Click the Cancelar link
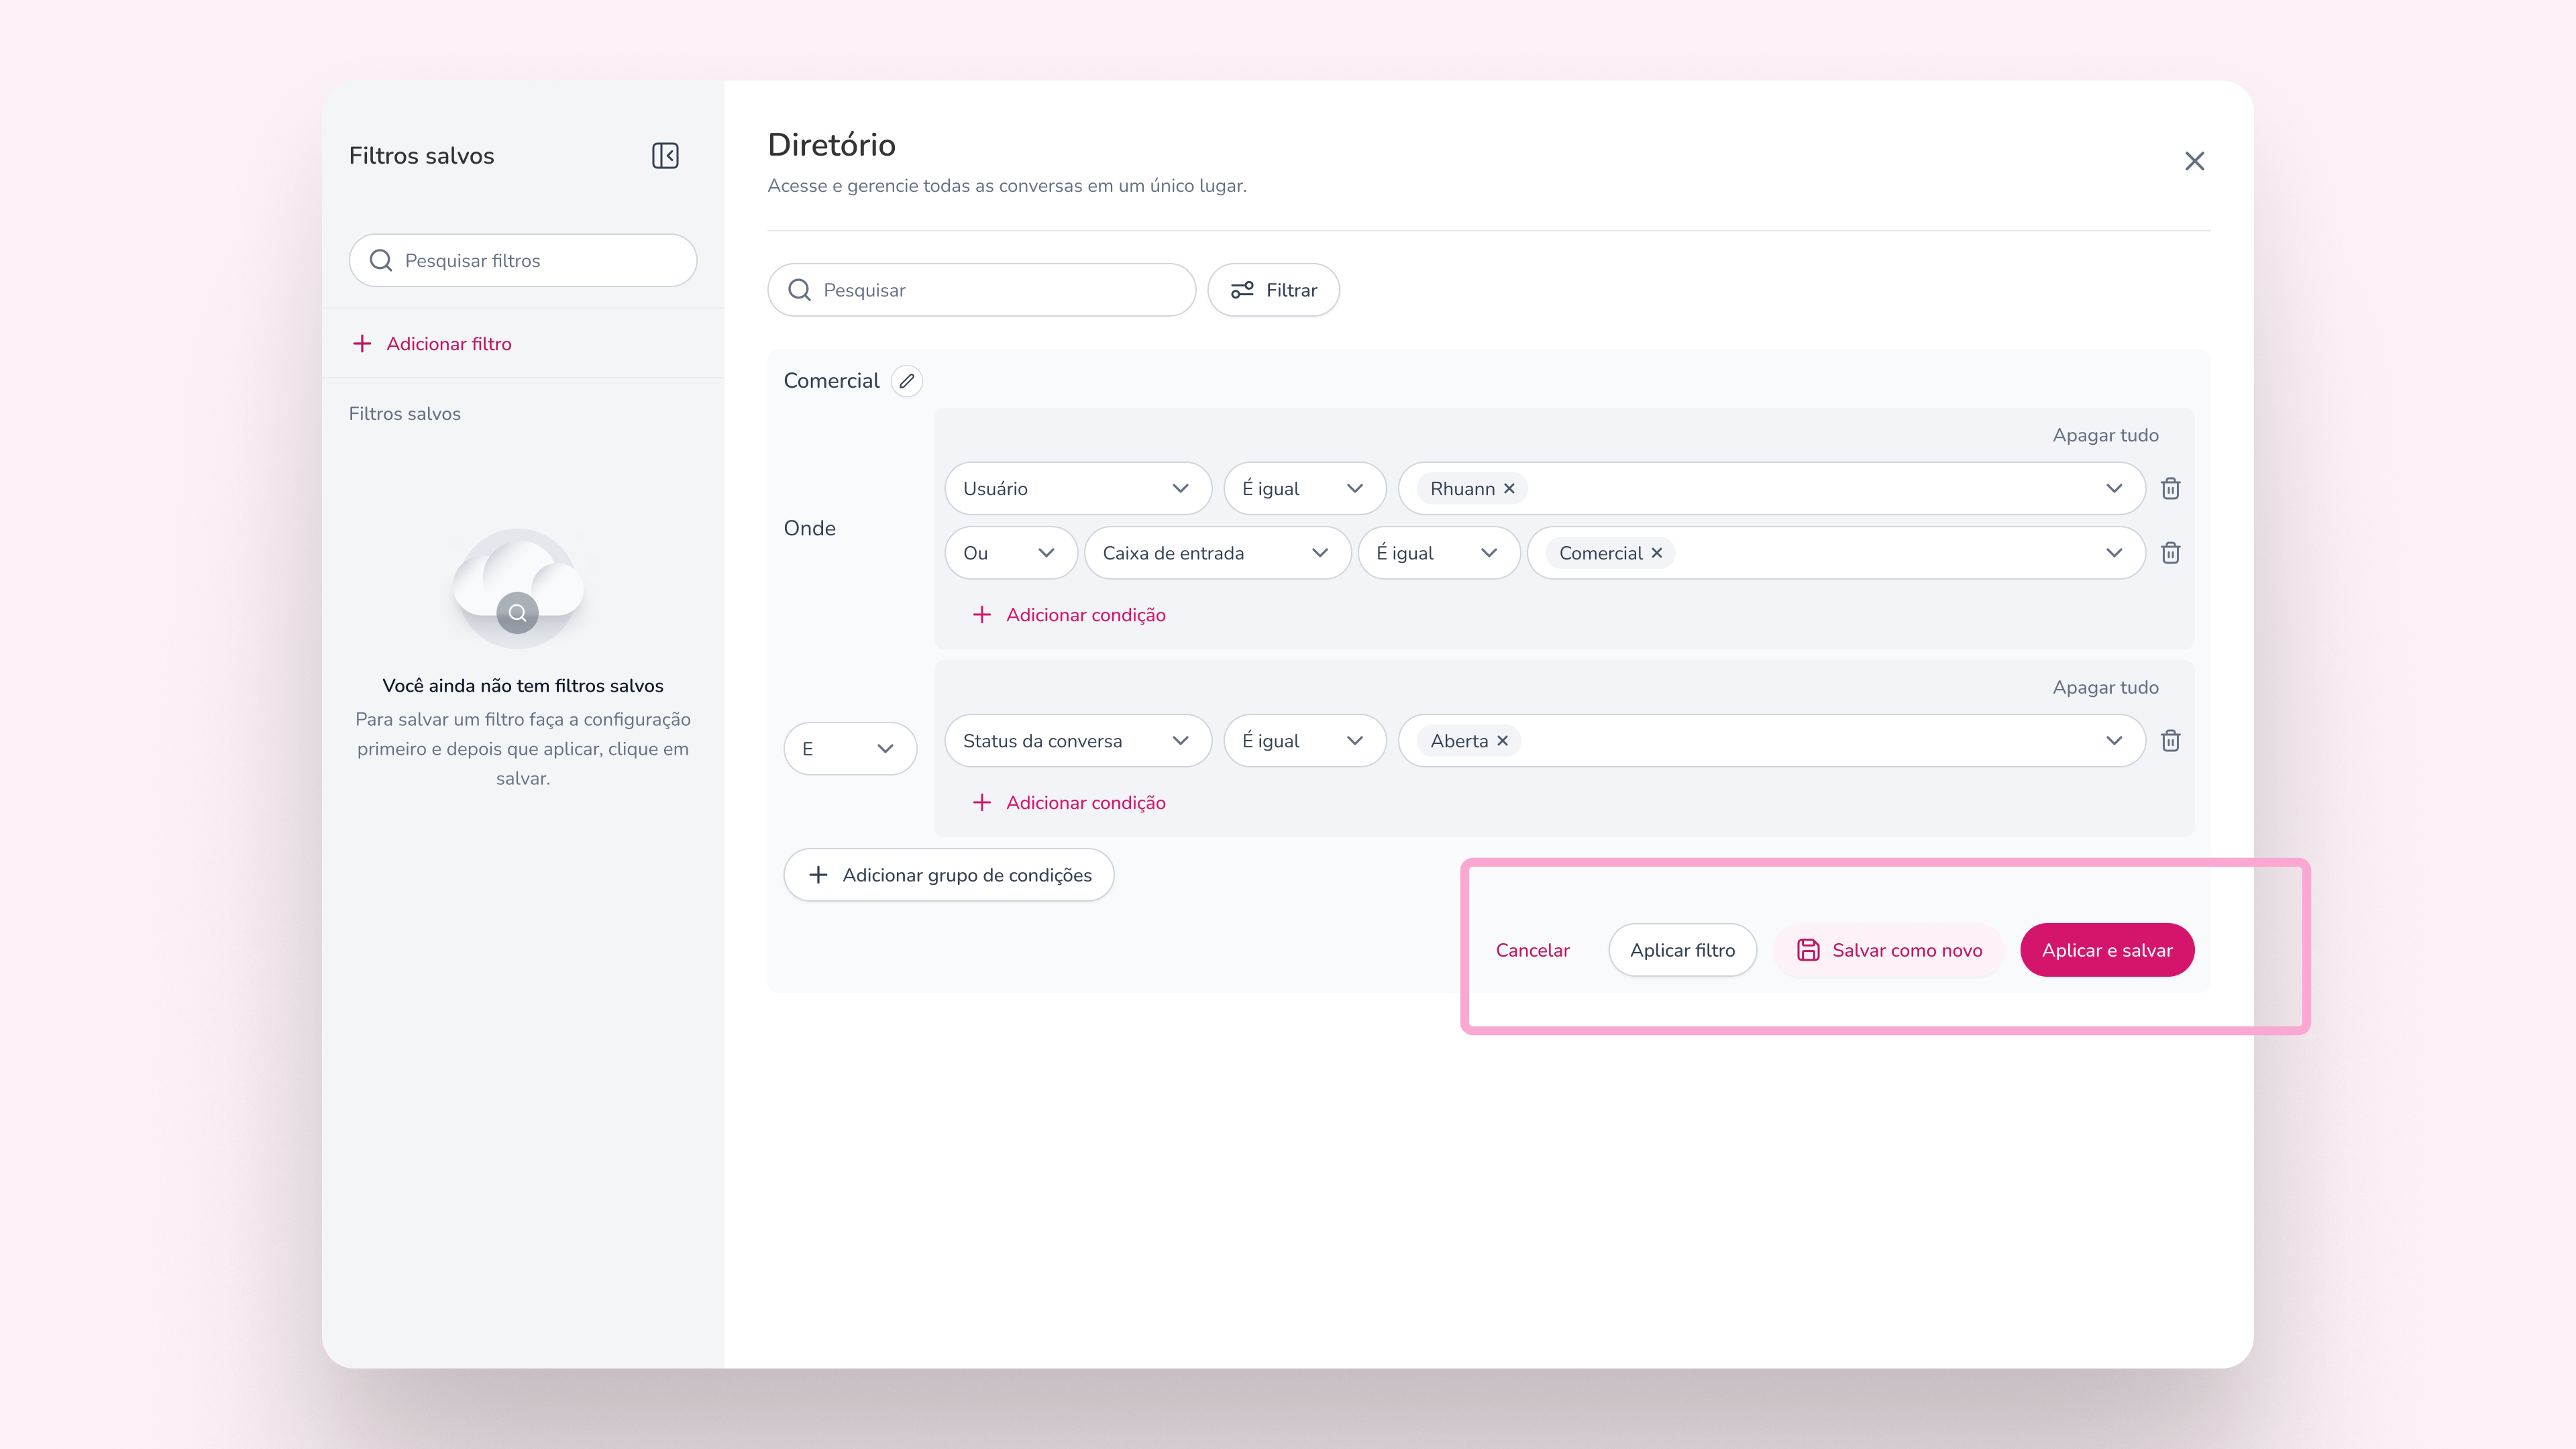Screen dimensions: 2576x1449 tap(1532, 950)
